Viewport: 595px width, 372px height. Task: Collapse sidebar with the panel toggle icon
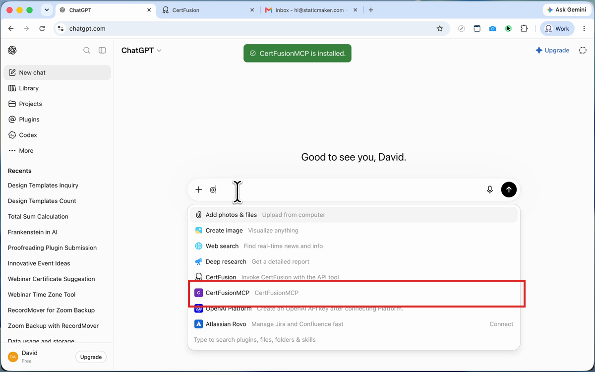(x=102, y=50)
